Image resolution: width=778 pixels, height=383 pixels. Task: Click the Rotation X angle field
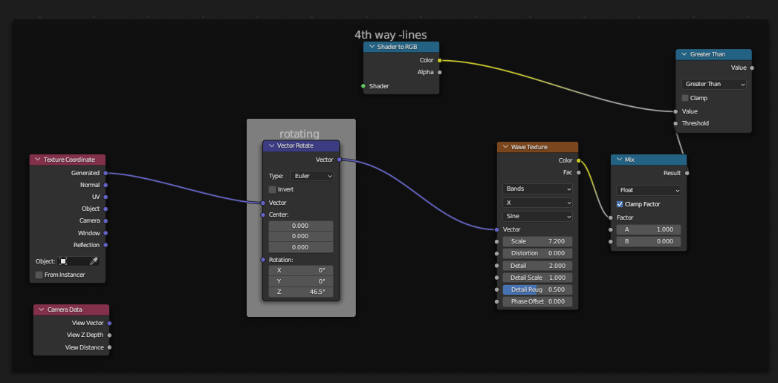coord(301,270)
